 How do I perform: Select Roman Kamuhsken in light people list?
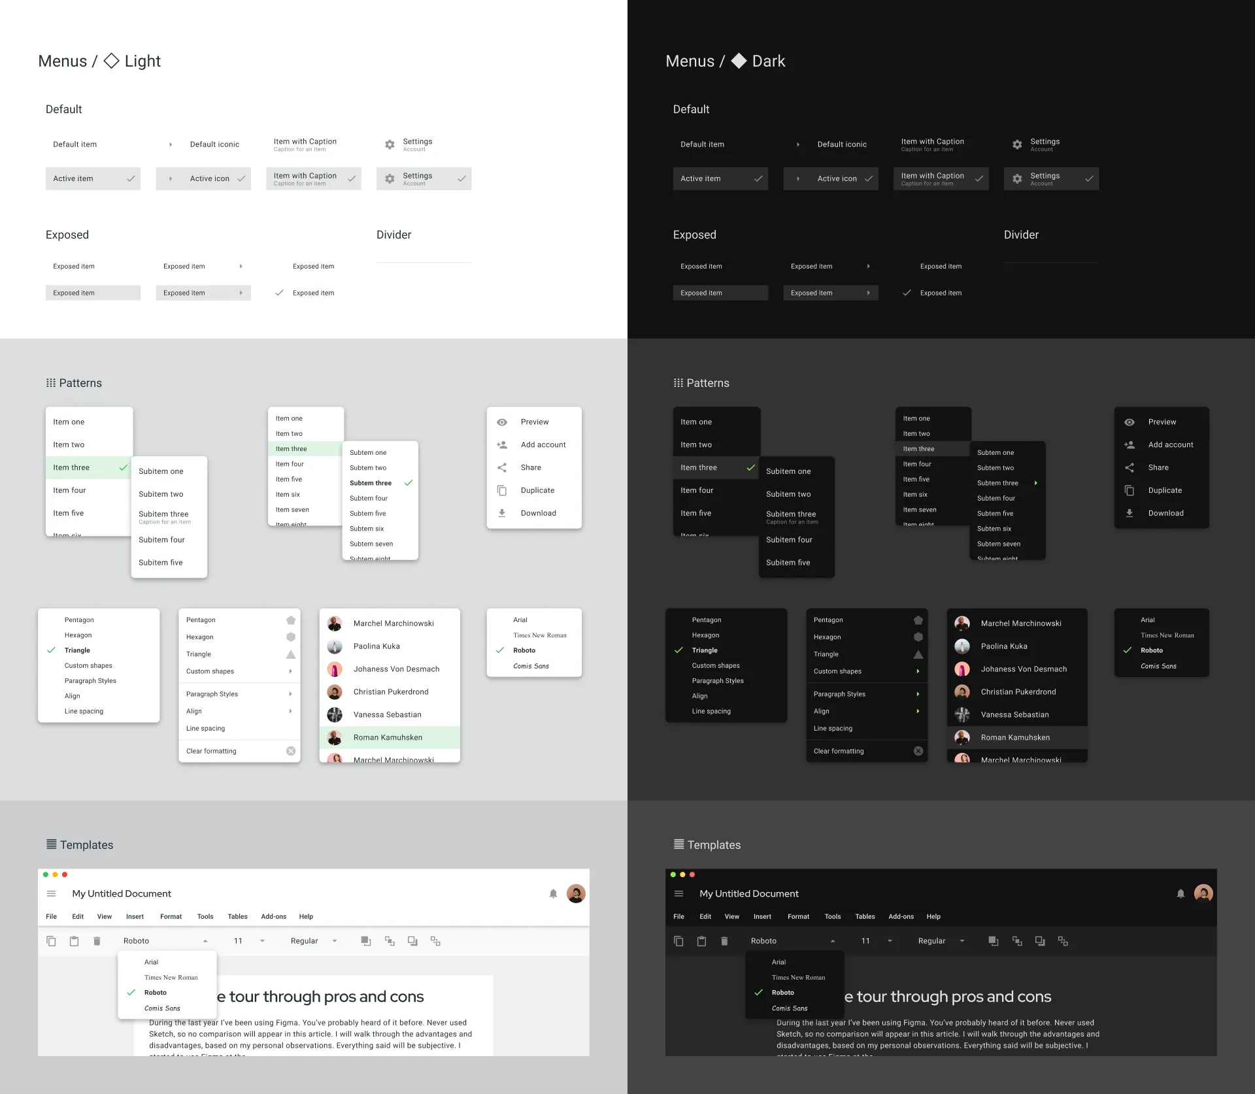point(388,737)
